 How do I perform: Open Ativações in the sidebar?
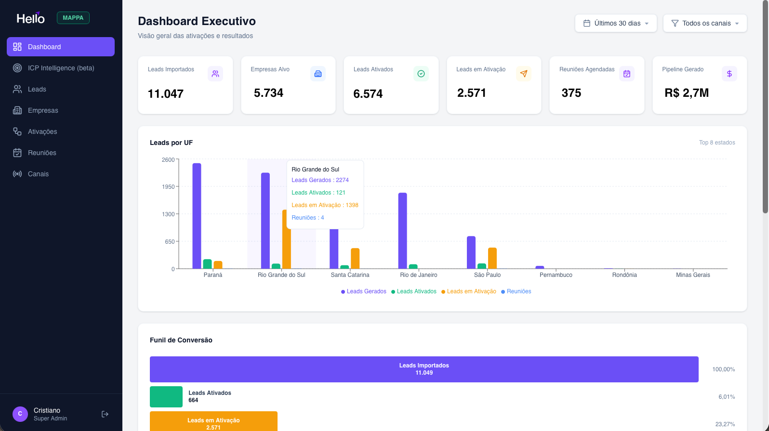point(61,131)
